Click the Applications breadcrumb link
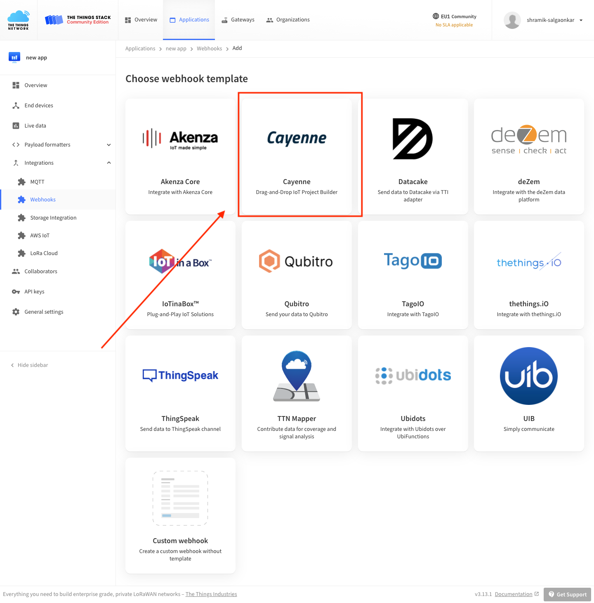Screen dimensions: 594x603 click(140, 48)
